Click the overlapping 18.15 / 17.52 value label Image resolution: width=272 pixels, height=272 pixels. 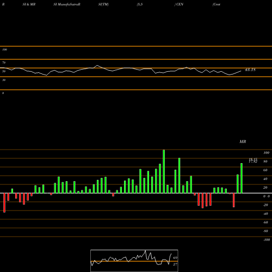253,160
